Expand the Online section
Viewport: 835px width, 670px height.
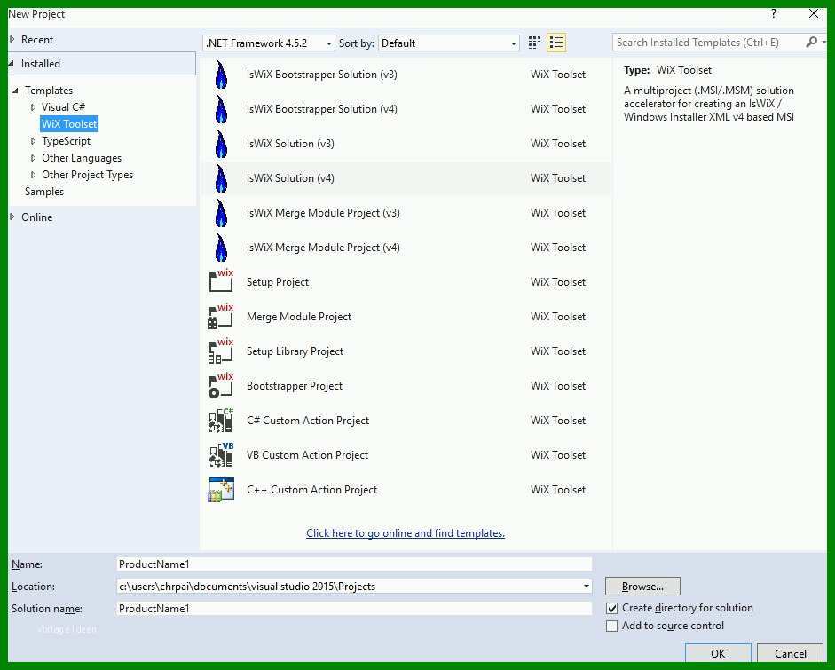point(12,217)
